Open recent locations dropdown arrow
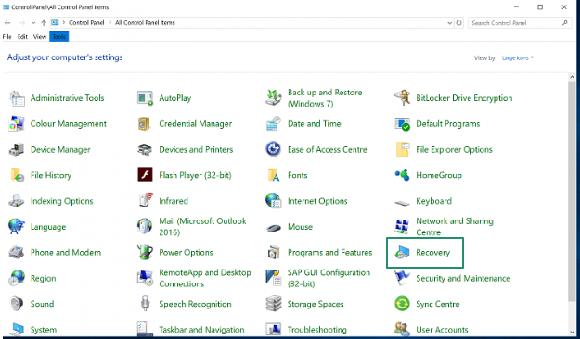 33,23
